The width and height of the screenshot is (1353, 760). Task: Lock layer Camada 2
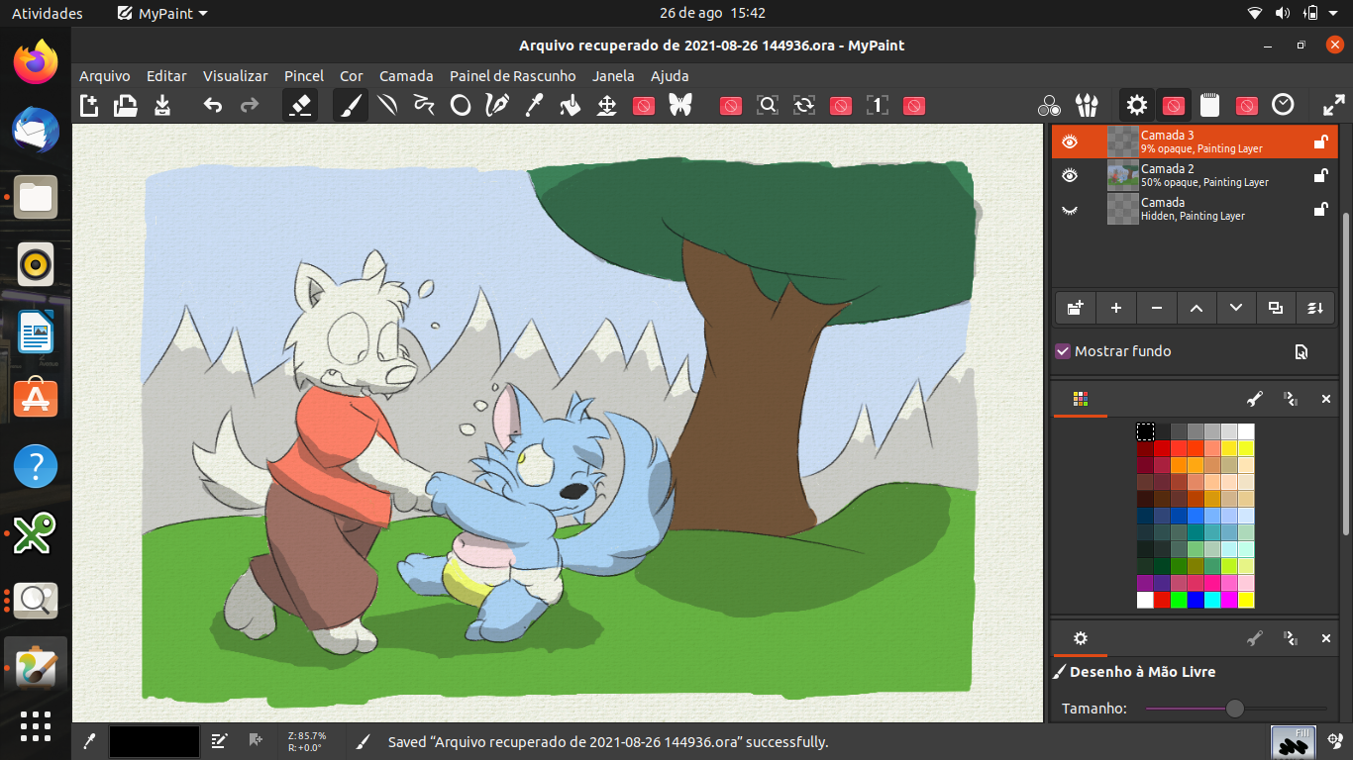1320,175
